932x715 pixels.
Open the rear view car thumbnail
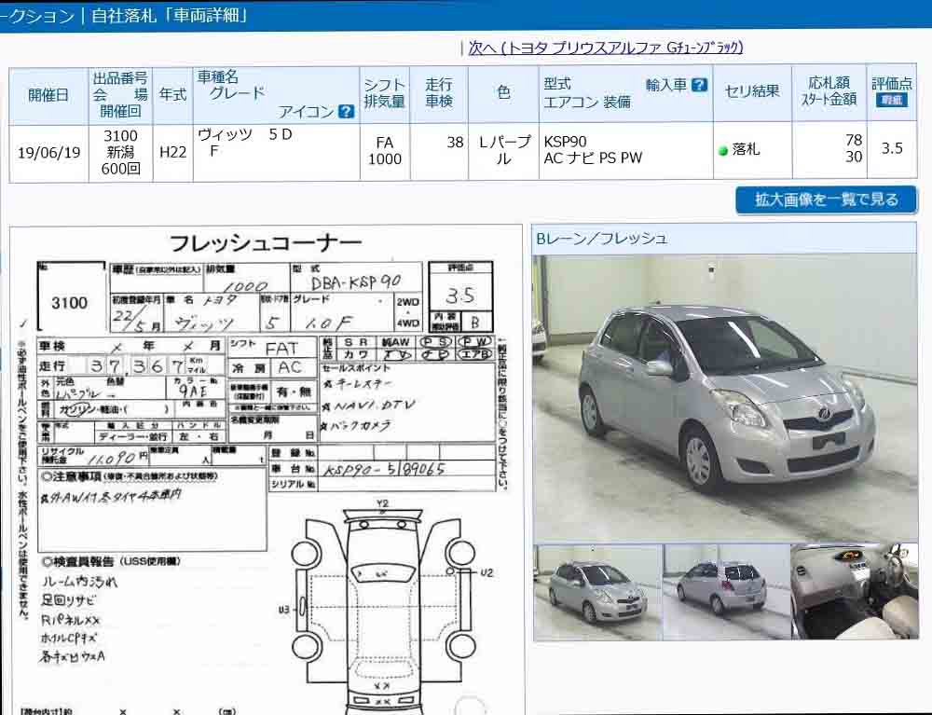pyautogui.click(x=726, y=592)
